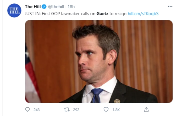Click the bold Gaetz keyword
The height and width of the screenshot is (116, 175).
point(102,13)
